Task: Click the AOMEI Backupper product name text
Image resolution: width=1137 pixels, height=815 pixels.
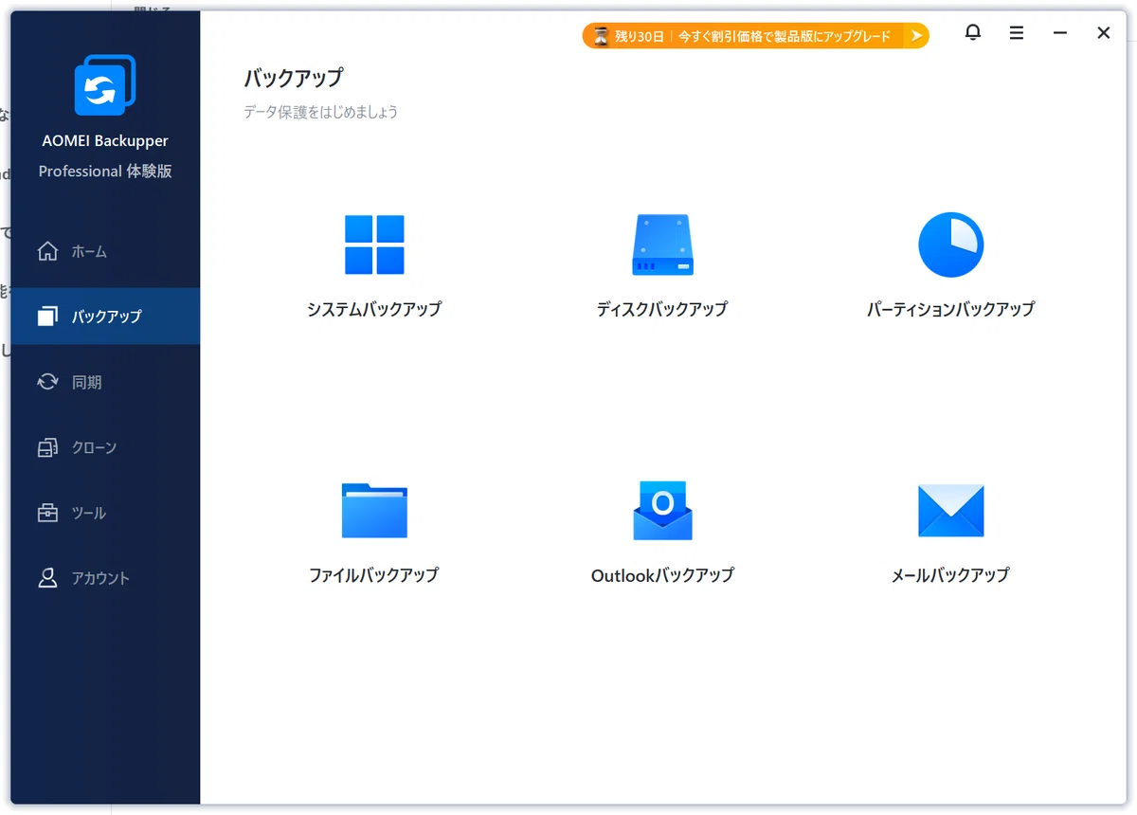Action: tap(105, 141)
